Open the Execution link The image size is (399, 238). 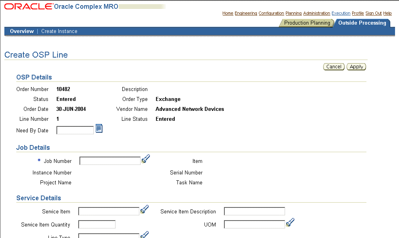pos(341,13)
